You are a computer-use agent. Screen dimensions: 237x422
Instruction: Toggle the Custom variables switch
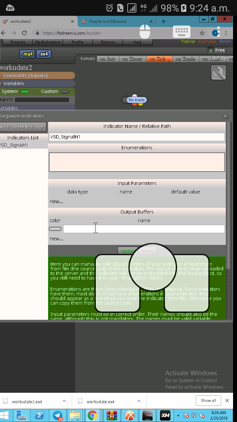[65, 92]
